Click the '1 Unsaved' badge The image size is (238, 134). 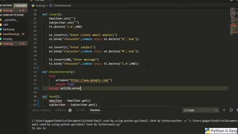(20, 6)
